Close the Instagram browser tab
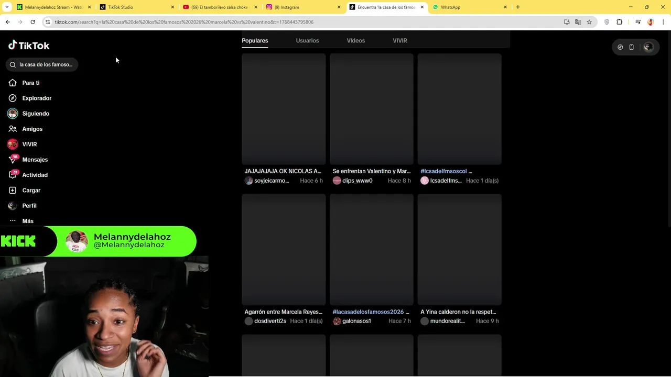671x377 pixels. point(339,7)
